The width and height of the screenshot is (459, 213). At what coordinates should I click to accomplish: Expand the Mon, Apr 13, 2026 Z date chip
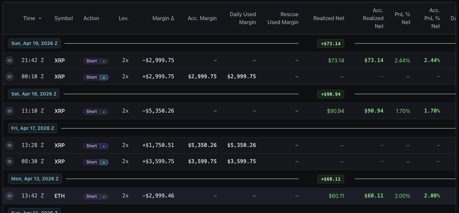(x=35, y=179)
